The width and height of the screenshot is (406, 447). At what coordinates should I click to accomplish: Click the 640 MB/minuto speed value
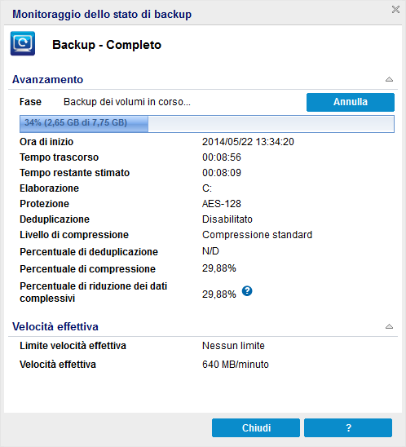(236, 365)
